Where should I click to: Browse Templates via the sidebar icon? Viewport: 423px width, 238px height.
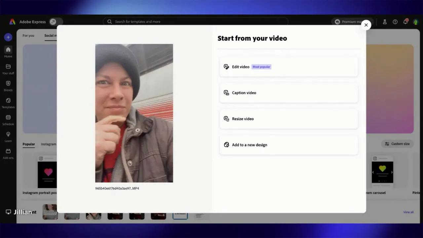8,102
